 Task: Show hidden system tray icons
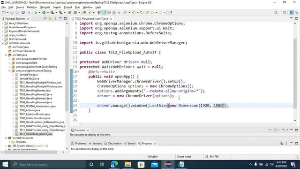(250, 164)
